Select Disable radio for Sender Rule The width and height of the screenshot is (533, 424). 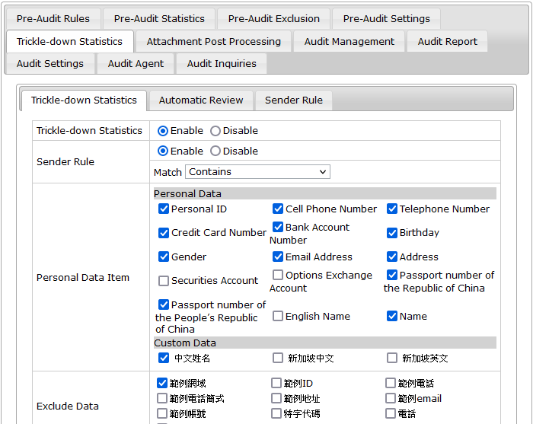click(215, 151)
